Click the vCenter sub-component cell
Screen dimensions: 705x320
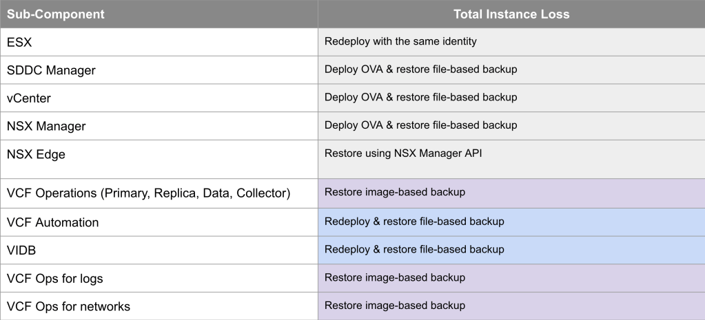click(x=29, y=98)
